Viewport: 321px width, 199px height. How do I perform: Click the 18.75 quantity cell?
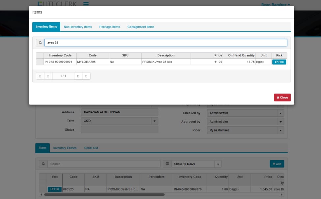coord(239,62)
